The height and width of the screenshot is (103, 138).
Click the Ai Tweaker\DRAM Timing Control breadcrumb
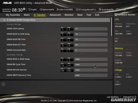21,20
